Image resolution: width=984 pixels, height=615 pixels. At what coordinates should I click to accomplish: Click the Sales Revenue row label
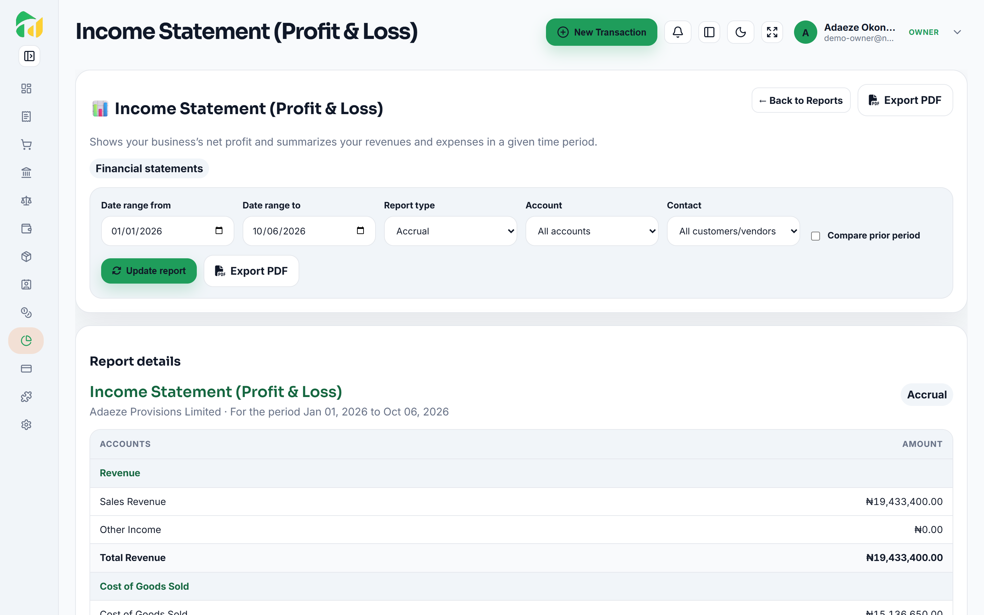pyautogui.click(x=133, y=502)
